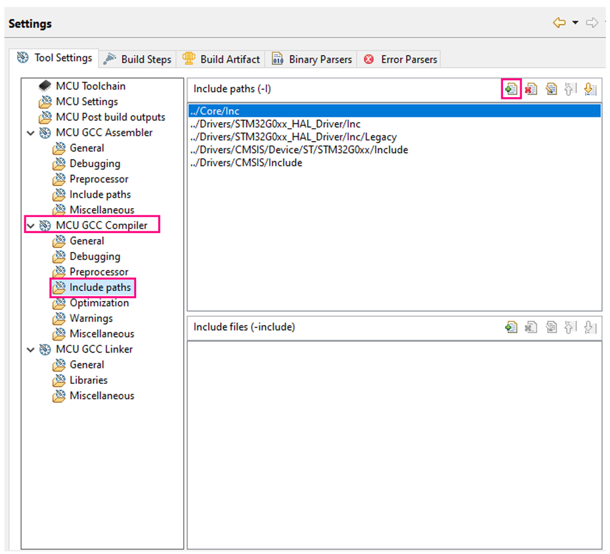The width and height of the screenshot is (610, 554).
Task: Move the selected include path down
Action: 590,89
